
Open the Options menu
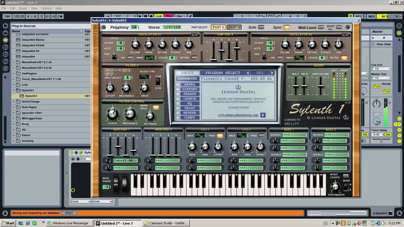[x=46, y=8]
